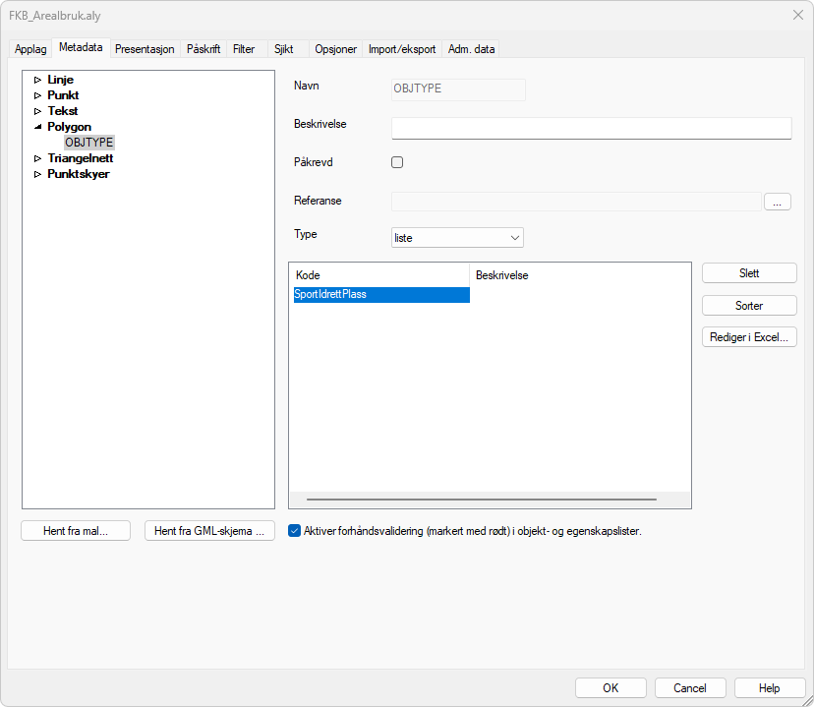
Task: Collapse the Polygon tree node
Action: coord(38,127)
